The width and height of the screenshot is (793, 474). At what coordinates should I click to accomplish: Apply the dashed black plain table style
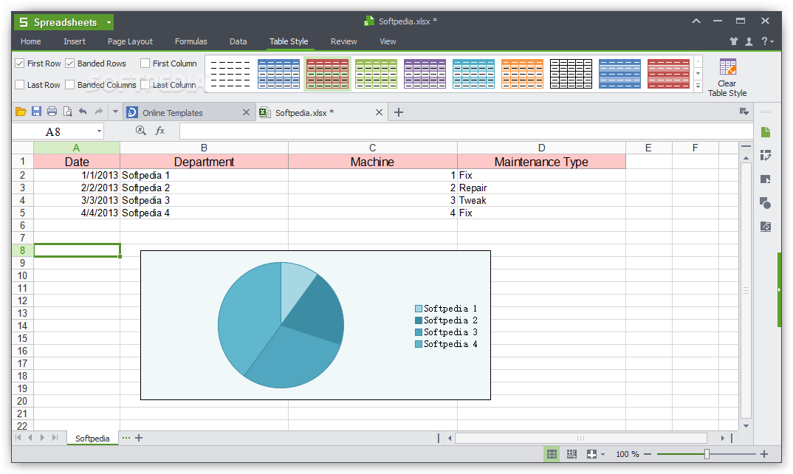point(230,74)
